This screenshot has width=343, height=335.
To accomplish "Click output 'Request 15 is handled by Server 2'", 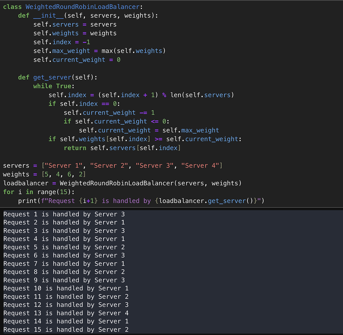I will [66, 330].
